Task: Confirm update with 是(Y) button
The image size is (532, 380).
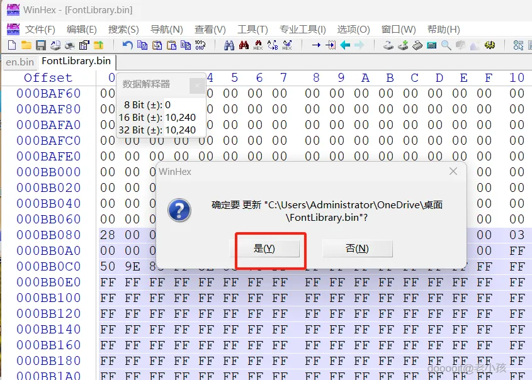Action: click(264, 249)
